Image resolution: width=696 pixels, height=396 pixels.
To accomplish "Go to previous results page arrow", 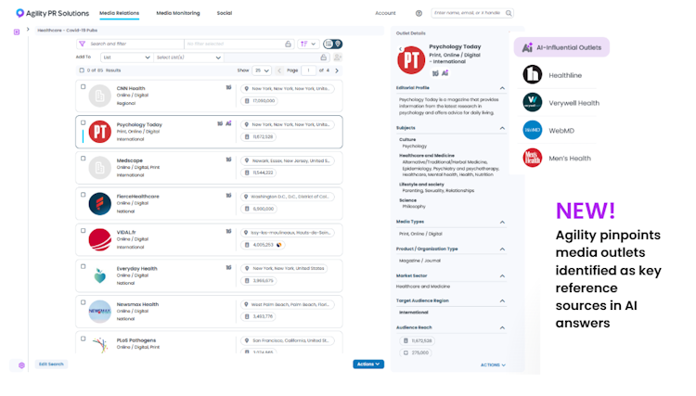I will [x=279, y=70].
